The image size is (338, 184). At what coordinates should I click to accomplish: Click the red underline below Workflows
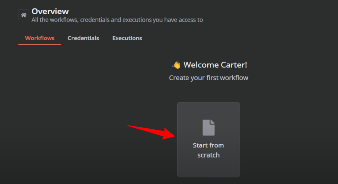(40, 44)
